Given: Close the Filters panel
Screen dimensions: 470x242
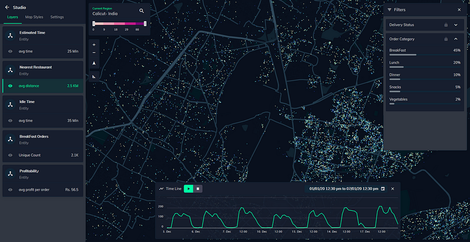Looking at the screenshot, I should [459, 10].
